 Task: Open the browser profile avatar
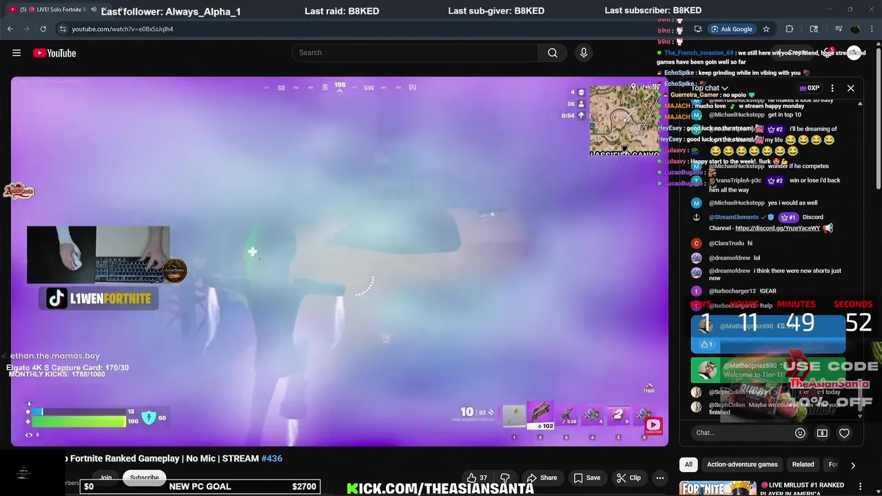[x=855, y=29]
